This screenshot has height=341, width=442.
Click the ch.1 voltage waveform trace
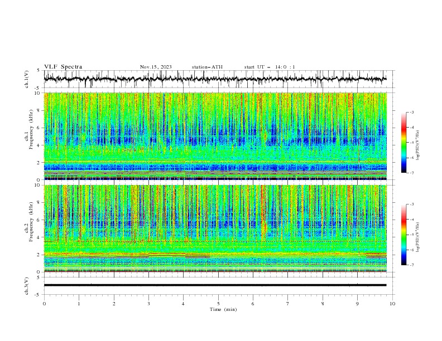[215, 79]
